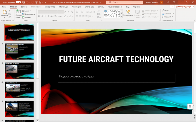Screen dimensions: 196x122
Task: Expand the Макет layout dropdown
Action: coord(28,11)
